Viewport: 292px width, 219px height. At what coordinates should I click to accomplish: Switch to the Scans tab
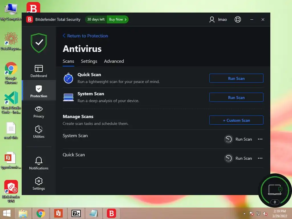coord(68,61)
